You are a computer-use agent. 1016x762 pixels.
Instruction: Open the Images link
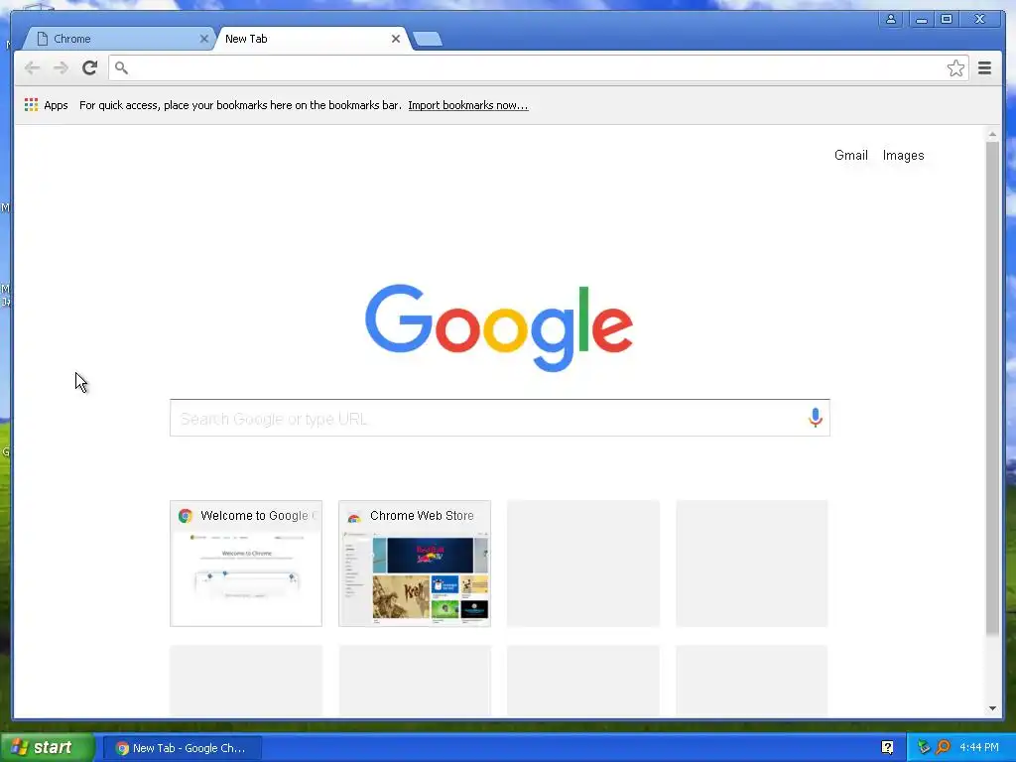click(903, 156)
